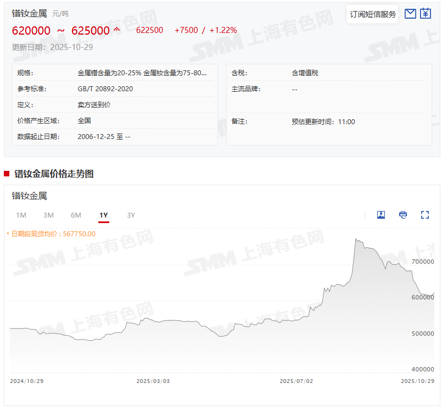The image size is (442, 411).
Task: Click the red up-trend icon beside the price
Action: click(116, 29)
